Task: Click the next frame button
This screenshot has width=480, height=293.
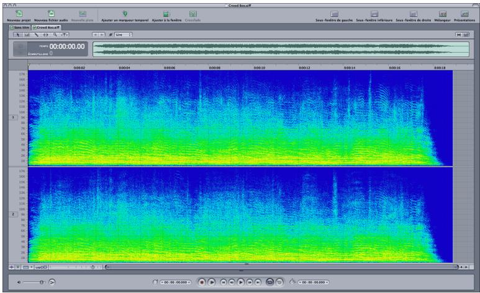Action: (250, 282)
